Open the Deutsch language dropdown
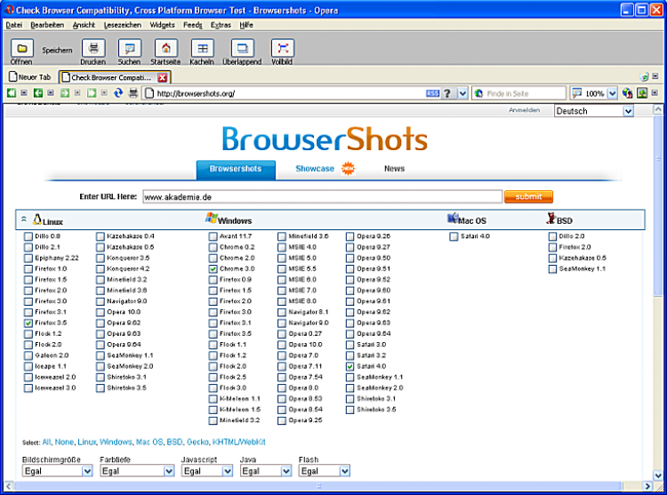The width and height of the screenshot is (667, 495). [594, 111]
